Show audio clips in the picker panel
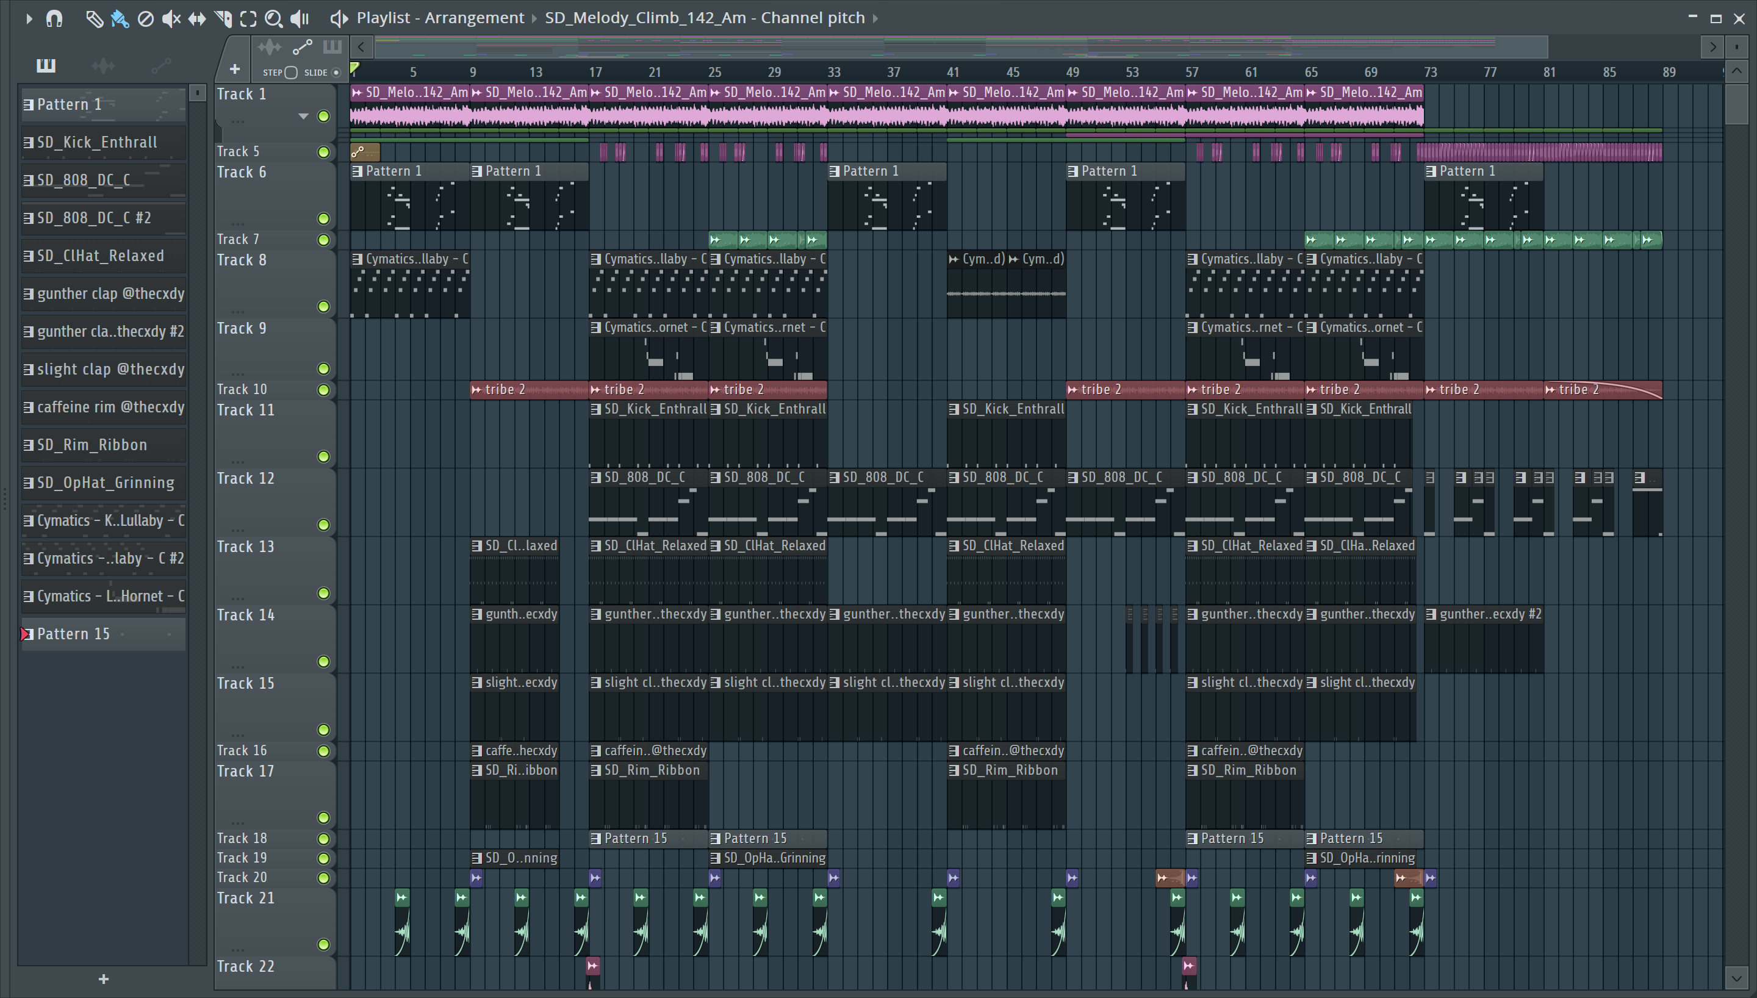This screenshot has width=1757, height=998. pyautogui.click(x=104, y=66)
